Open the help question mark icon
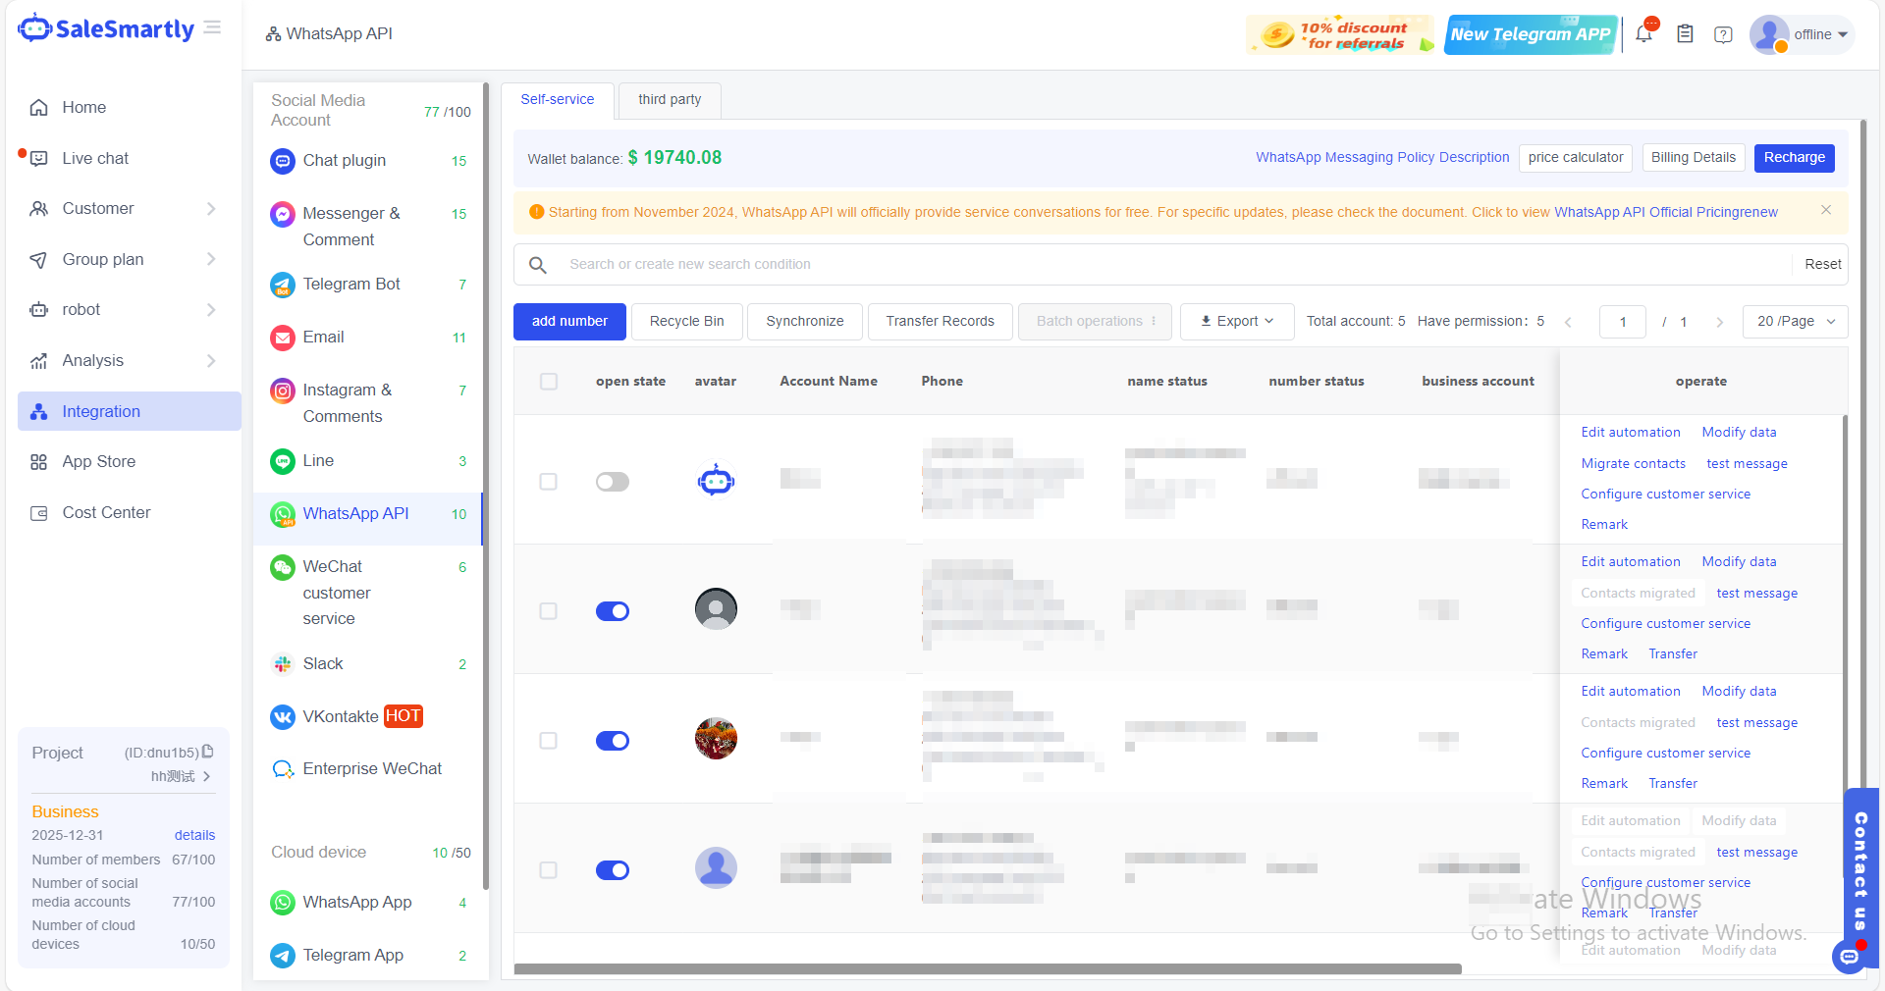The image size is (1885, 991). click(x=1723, y=34)
